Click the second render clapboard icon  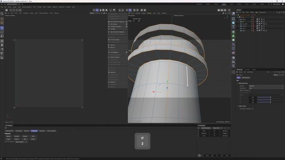(x=222, y=10)
